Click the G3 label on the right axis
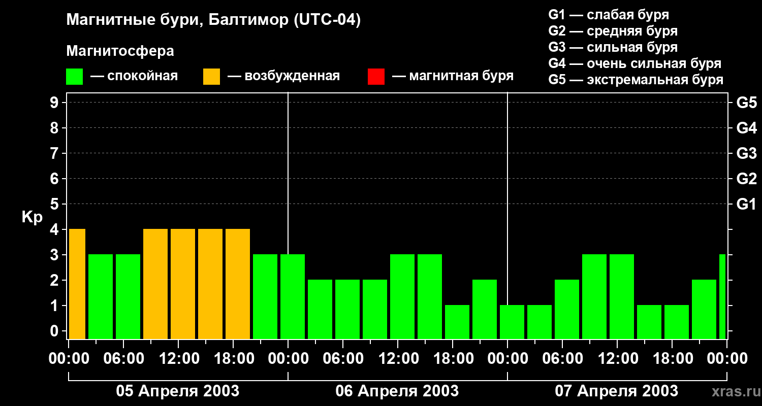 [x=746, y=153]
